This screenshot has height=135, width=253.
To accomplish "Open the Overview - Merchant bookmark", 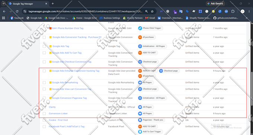I will pyautogui.click(x=170, y=18).
